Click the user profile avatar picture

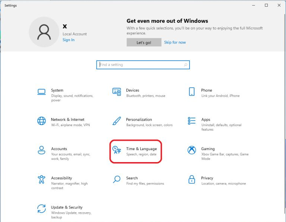click(44, 32)
